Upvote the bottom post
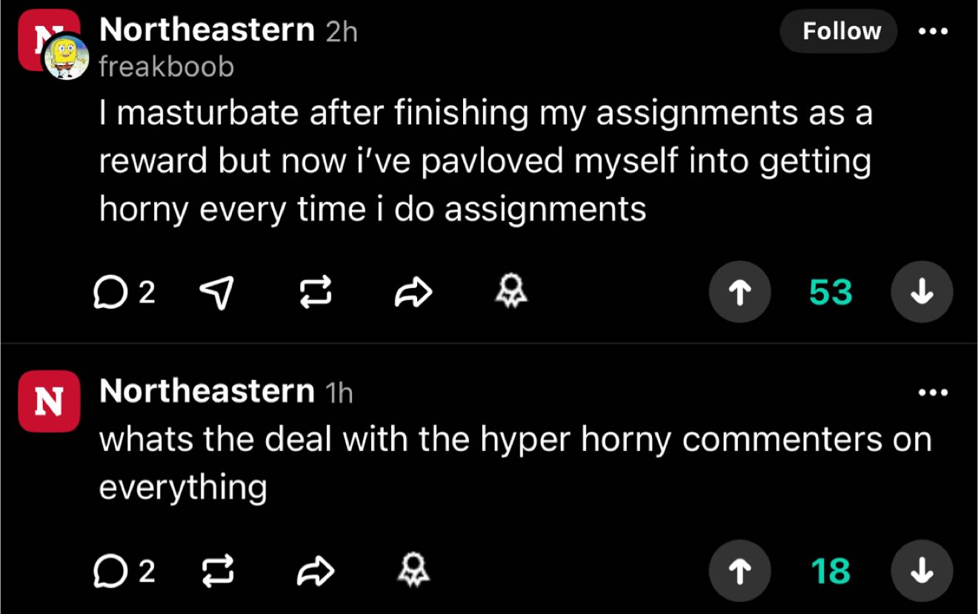 (x=739, y=570)
